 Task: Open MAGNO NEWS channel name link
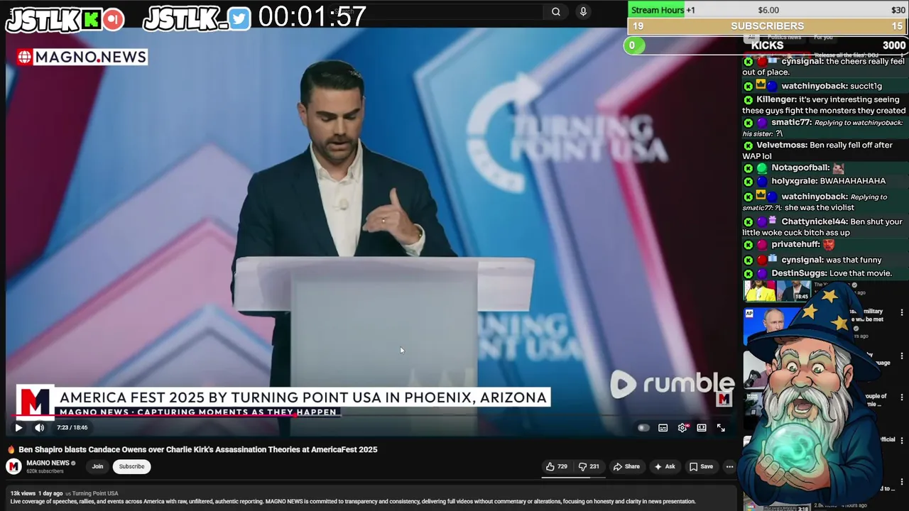(x=48, y=463)
